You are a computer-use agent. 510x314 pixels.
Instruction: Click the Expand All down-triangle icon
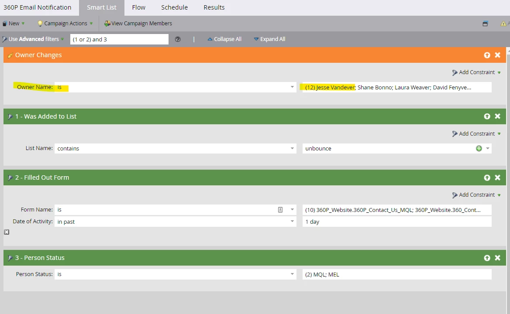point(256,39)
